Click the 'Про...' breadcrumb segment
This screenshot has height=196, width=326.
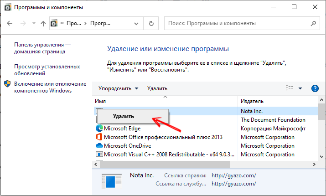click(73, 23)
